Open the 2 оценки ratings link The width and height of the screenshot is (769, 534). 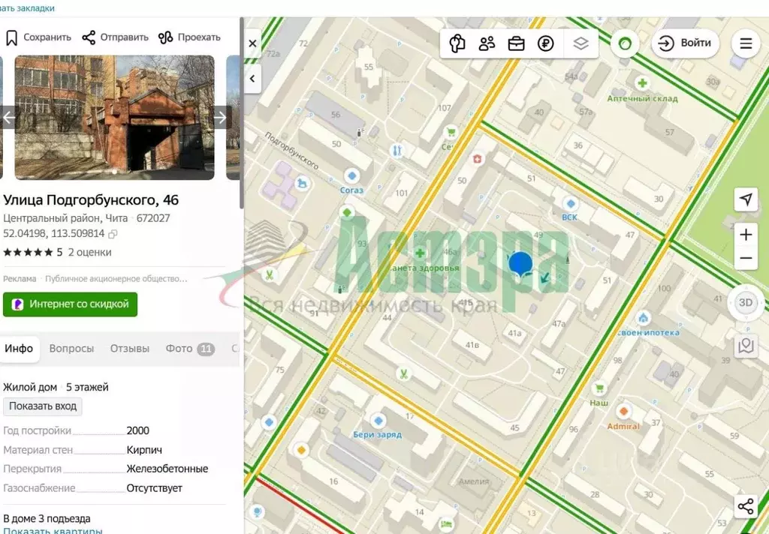pyautogui.click(x=90, y=252)
